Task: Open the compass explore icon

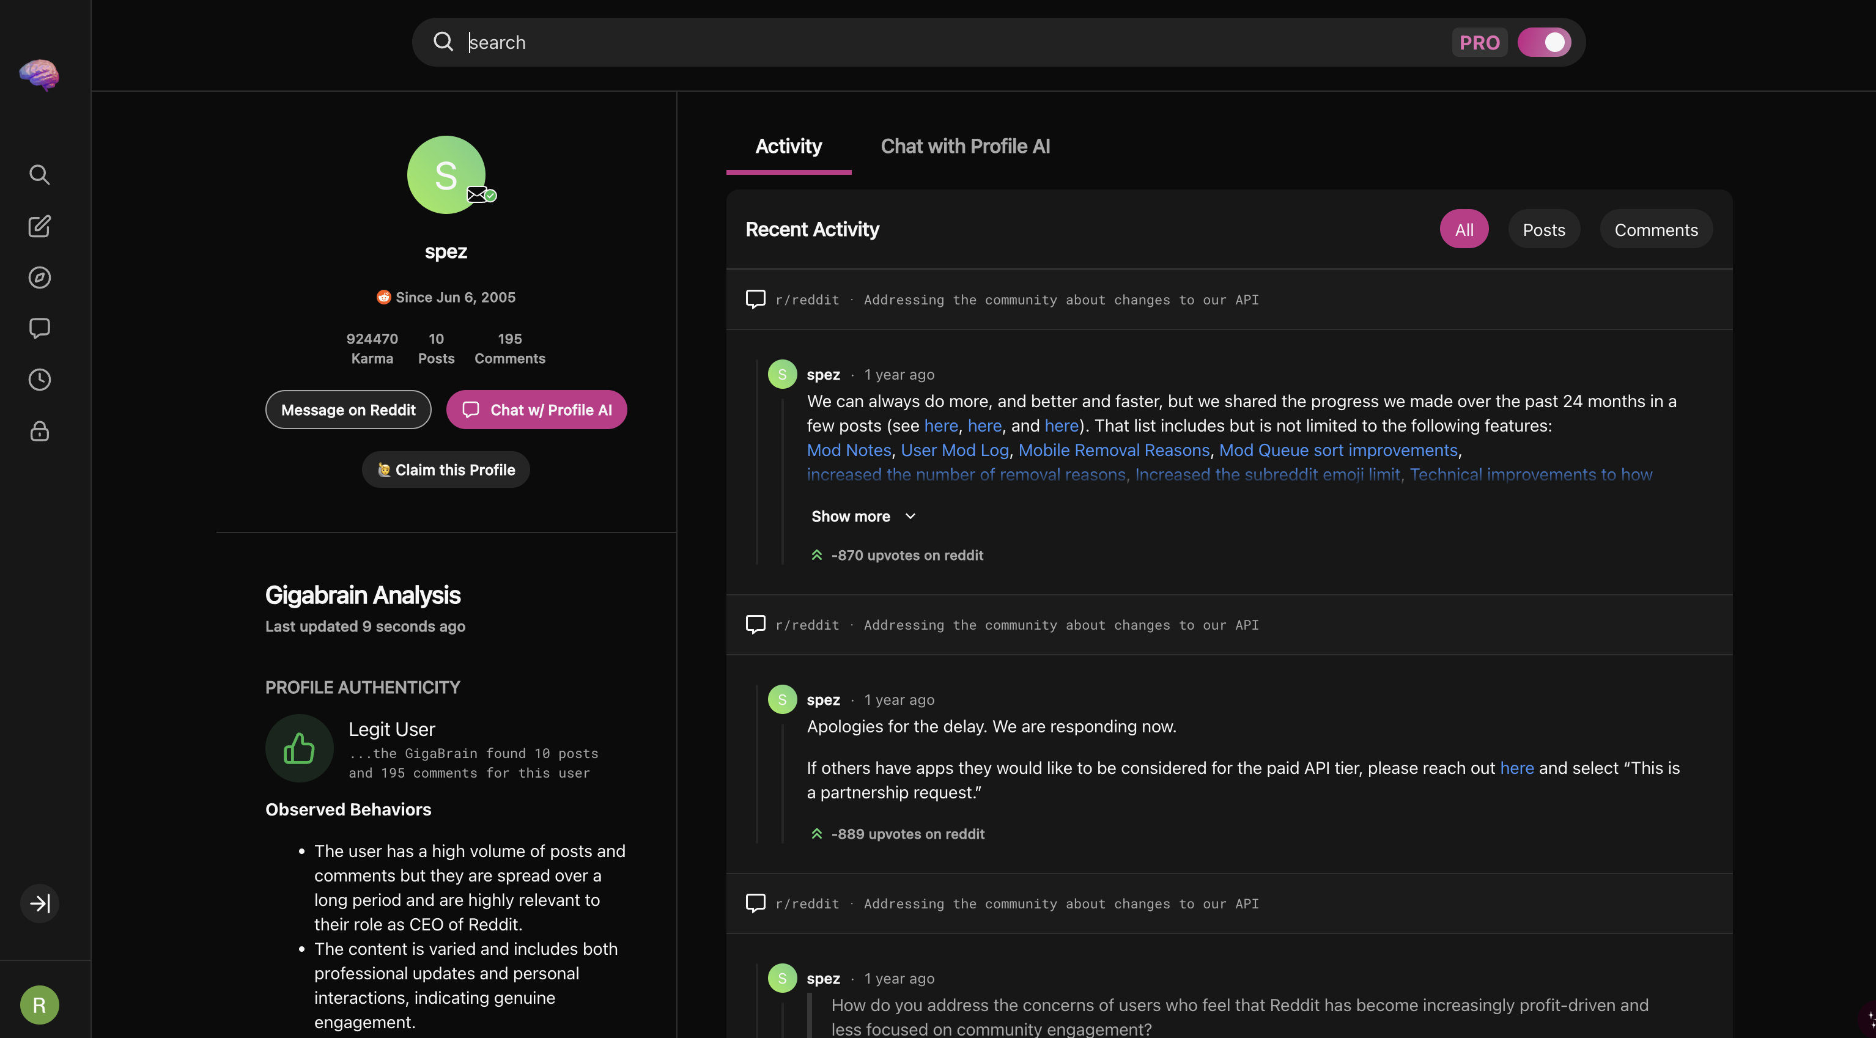Action: point(39,278)
